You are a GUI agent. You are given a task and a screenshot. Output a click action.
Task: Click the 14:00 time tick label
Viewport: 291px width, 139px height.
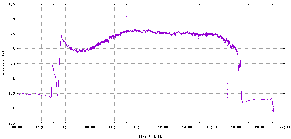(187, 127)
